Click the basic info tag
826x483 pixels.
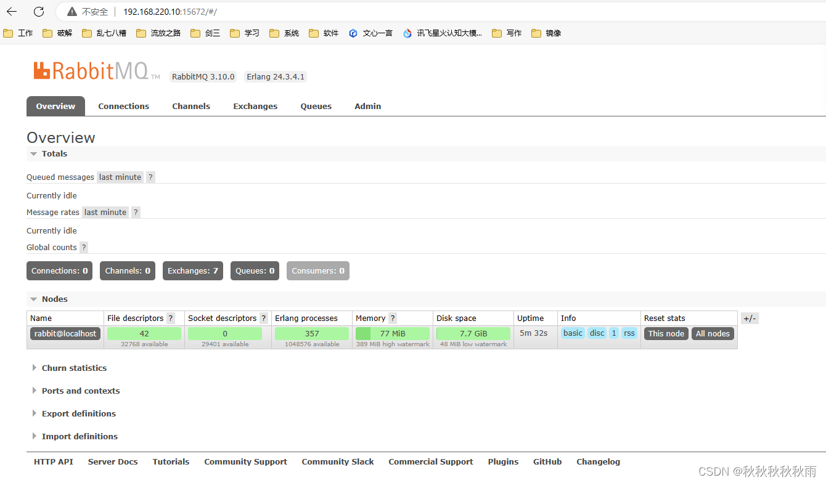point(573,333)
